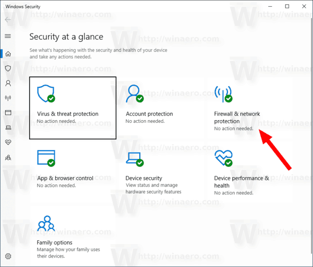Close the Windows Security window
The image size is (313, 267).
point(304,6)
